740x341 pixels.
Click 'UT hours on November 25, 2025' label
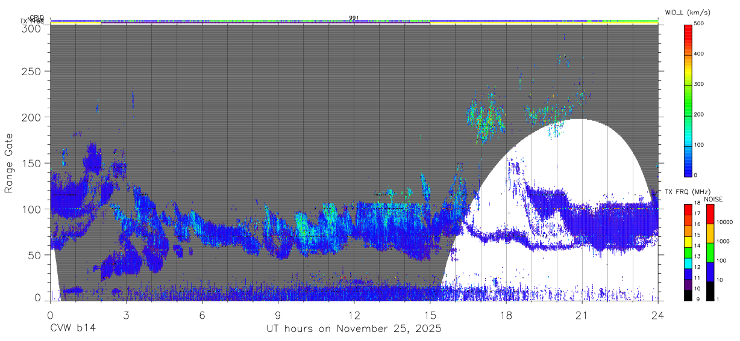coord(354,329)
